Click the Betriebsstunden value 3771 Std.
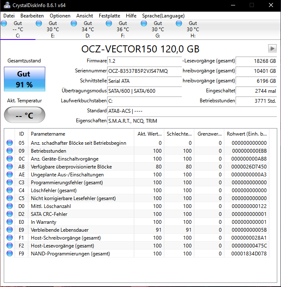This screenshot has height=287, width=281. [x=256, y=101]
